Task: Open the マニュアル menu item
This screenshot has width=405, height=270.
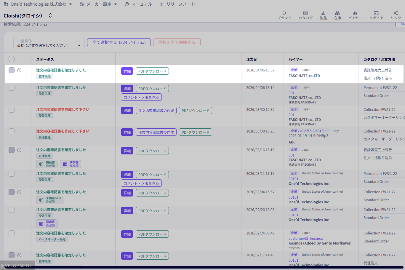Action: click(138, 4)
